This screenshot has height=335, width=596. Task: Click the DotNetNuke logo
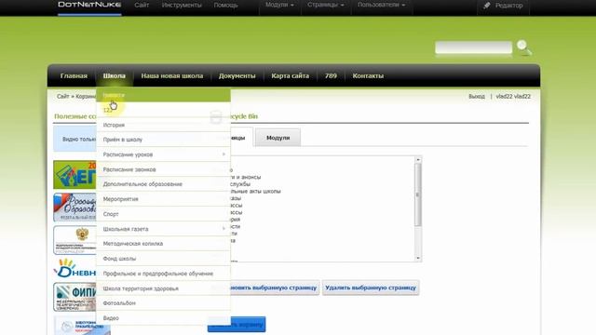(89, 5)
